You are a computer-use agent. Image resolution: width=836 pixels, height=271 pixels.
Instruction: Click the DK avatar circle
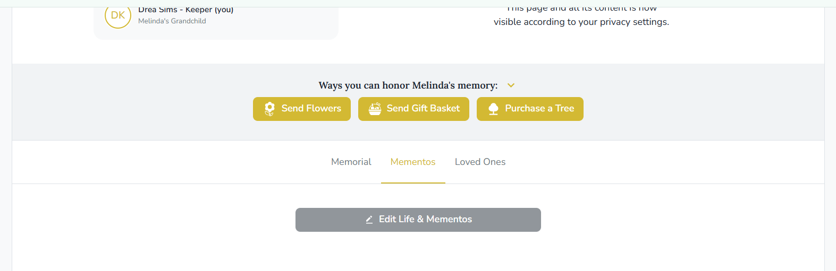[118, 16]
